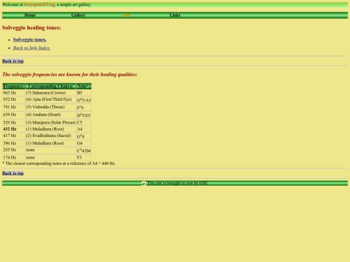Select the Info menu item

click(x=126, y=15)
